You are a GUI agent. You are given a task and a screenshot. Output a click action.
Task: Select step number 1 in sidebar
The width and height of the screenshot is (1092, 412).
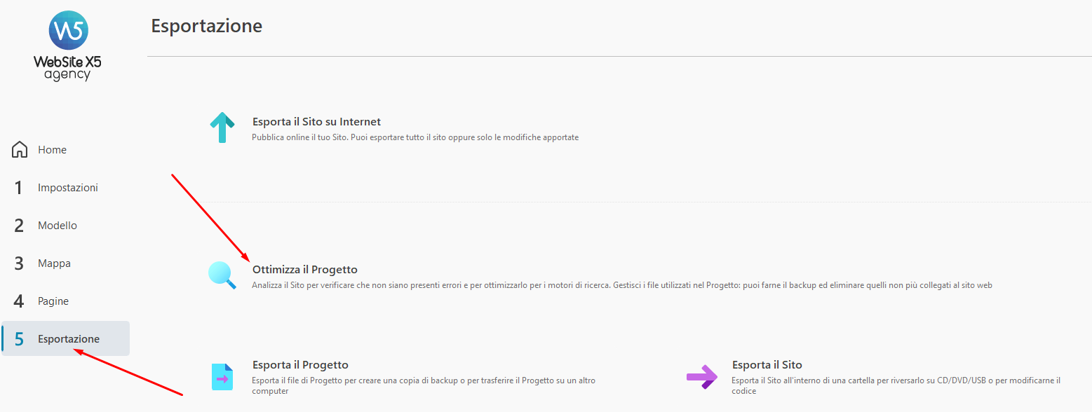pos(19,188)
